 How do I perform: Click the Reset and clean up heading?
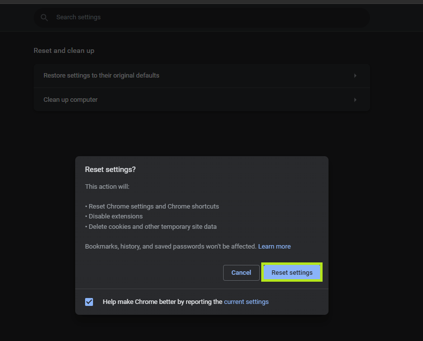(64, 50)
